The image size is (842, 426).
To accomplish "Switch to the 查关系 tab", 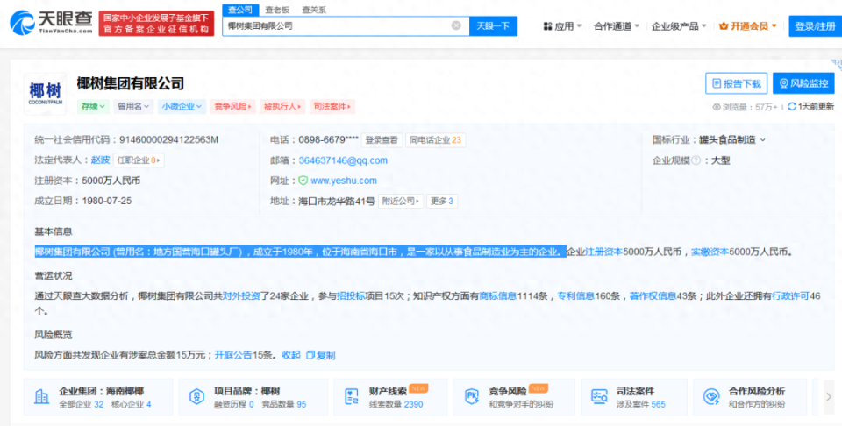I will coord(314,10).
